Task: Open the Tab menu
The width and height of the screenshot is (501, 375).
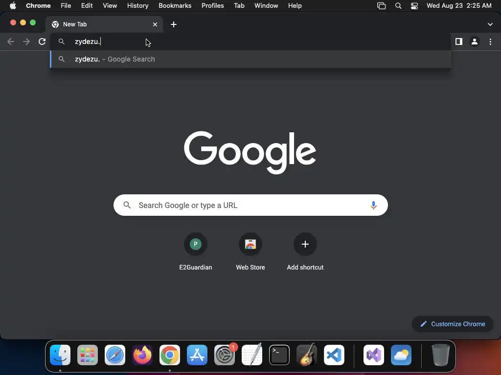Action: pos(239,5)
